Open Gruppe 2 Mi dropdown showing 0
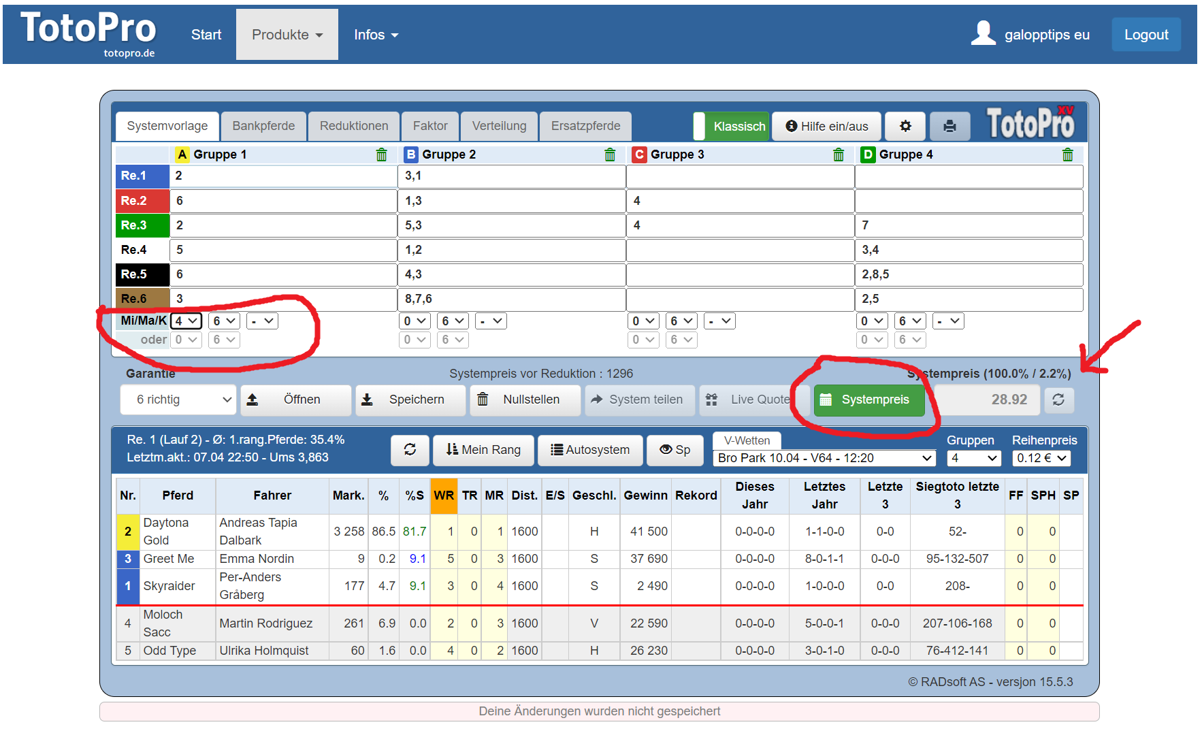This screenshot has width=1202, height=731. (x=415, y=321)
